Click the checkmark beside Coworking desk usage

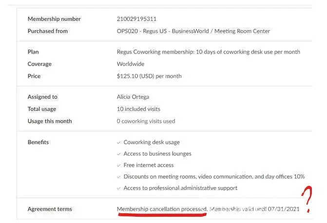119,143
